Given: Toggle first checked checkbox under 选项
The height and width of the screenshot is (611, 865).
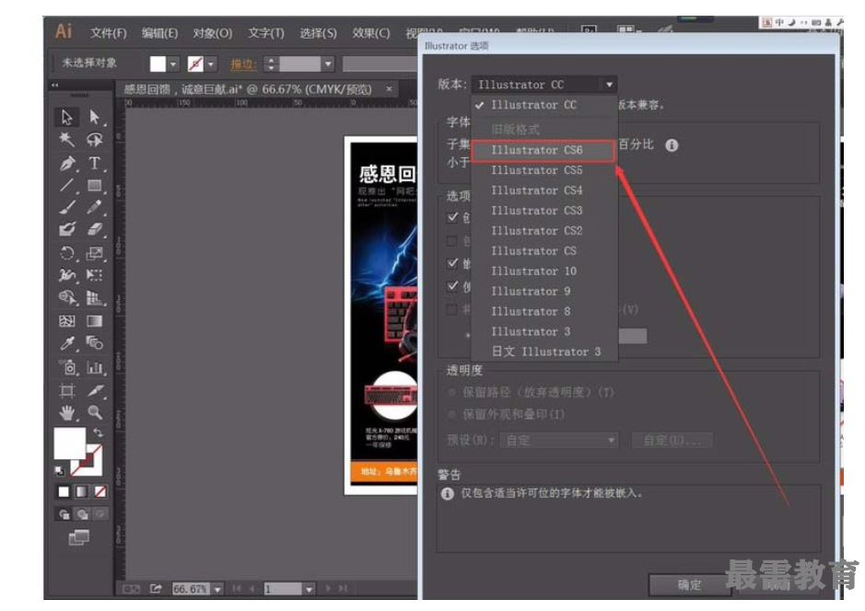Looking at the screenshot, I should point(452,217).
